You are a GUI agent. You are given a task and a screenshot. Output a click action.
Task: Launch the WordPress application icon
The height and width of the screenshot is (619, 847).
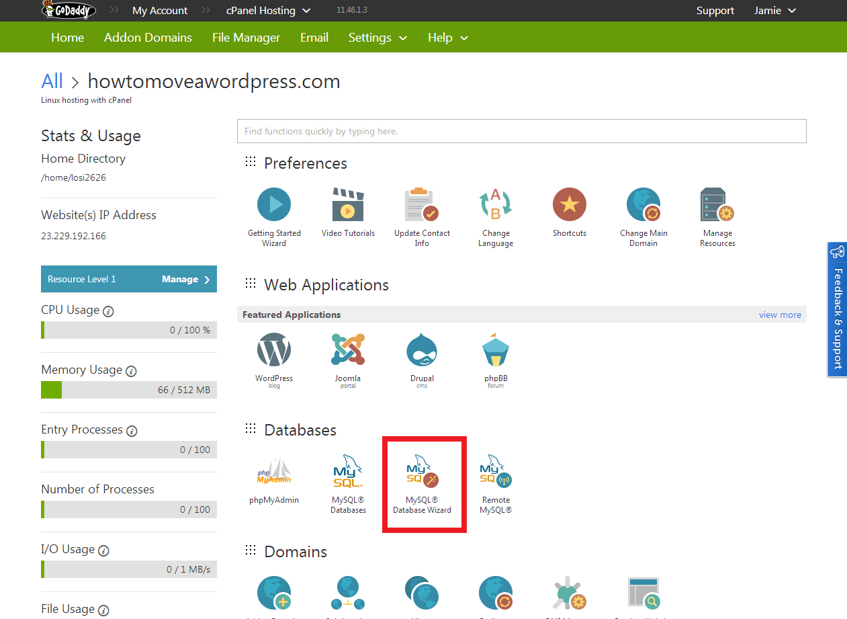point(274,349)
